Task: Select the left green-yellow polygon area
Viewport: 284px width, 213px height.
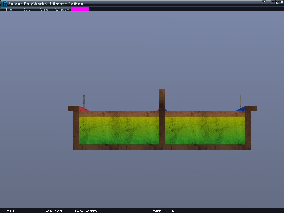Action: tap(119, 130)
